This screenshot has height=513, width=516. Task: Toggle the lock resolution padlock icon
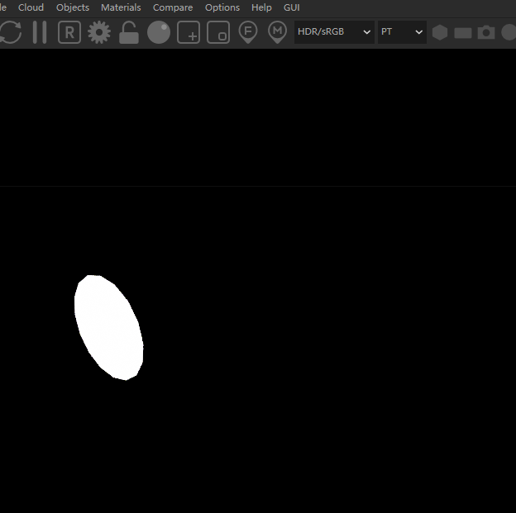[x=129, y=32]
